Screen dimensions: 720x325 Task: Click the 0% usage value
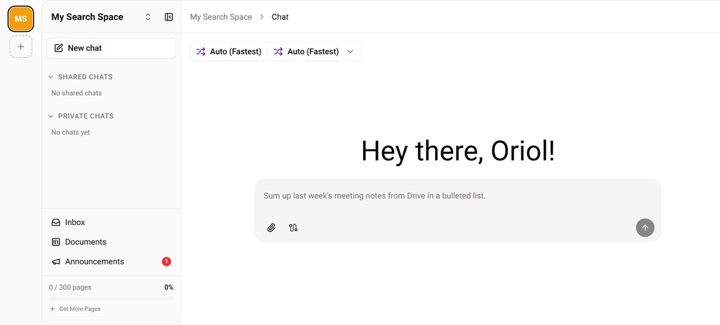(x=169, y=287)
